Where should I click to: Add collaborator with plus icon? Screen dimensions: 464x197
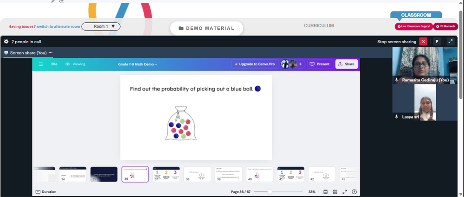[x=300, y=64]
